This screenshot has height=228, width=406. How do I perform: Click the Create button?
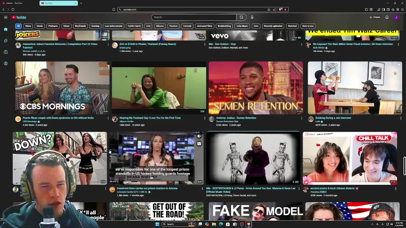(x=375, y=17)
